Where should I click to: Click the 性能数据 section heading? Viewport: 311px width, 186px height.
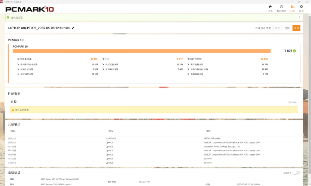[x=14, y=94]
